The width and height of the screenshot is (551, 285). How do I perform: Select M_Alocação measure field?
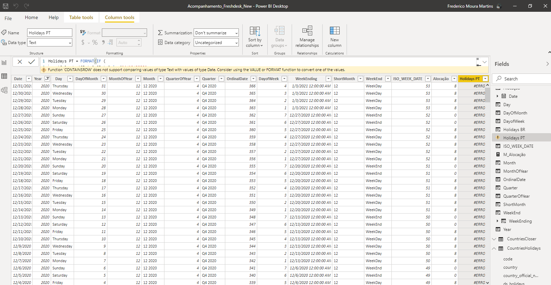[514, 155]
